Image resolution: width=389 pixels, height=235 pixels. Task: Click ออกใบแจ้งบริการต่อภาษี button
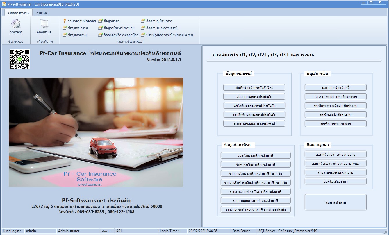(256, 155)
